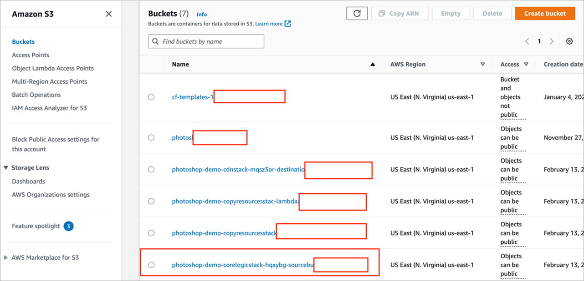Open the cf-templates bucket link
The image size is (584, 281).
click(193, 97)
